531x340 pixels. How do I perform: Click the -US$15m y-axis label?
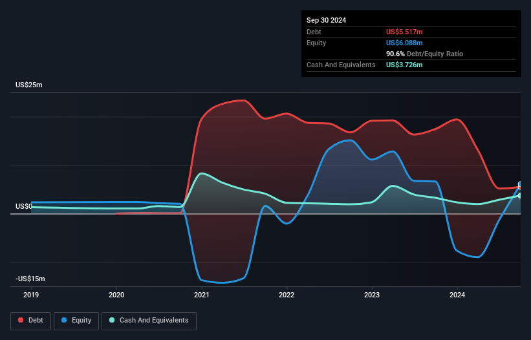click(x=30, y=279)
